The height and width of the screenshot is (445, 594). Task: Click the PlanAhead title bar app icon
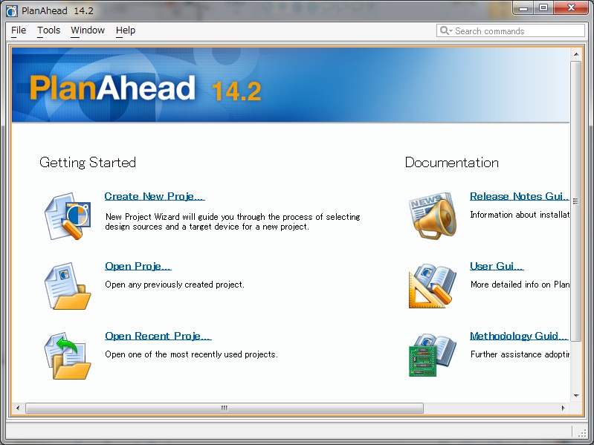[12, 11]
